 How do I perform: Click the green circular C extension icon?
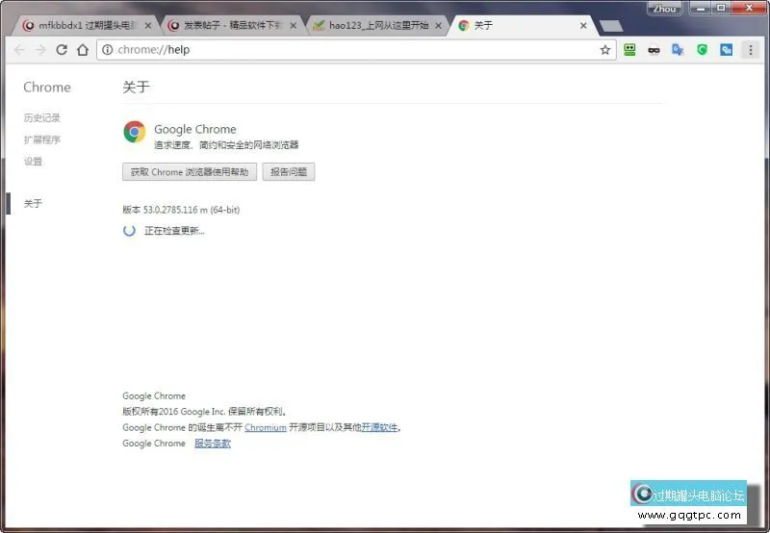tap(702, 50)
